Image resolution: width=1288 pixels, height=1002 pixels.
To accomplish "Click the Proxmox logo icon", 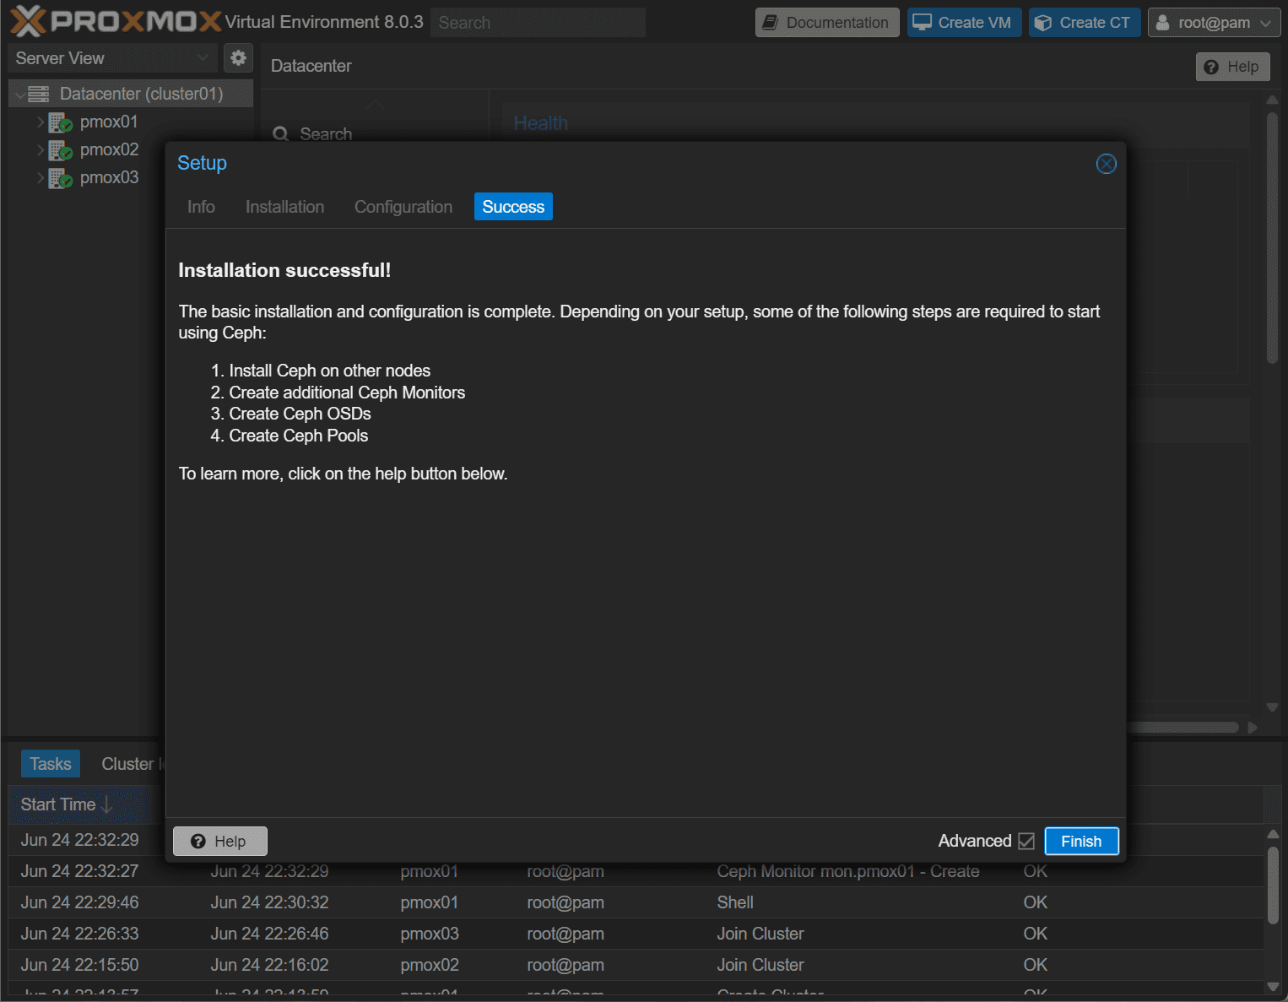I will tap(29, 22).
